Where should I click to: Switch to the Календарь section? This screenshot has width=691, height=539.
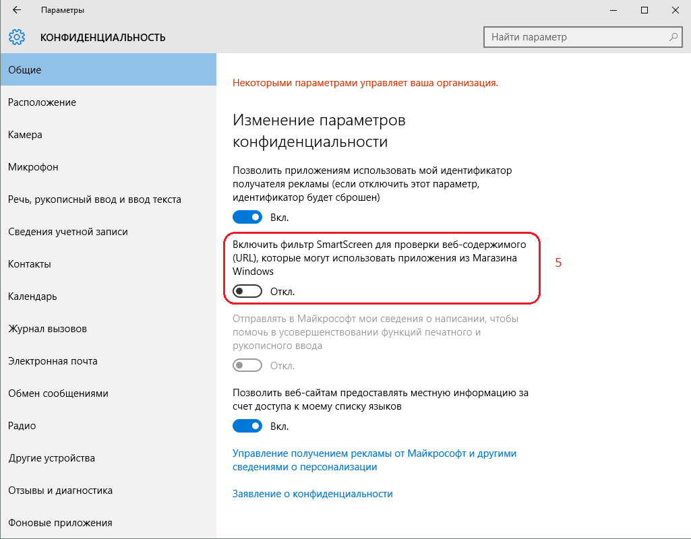tap(32, 296)
